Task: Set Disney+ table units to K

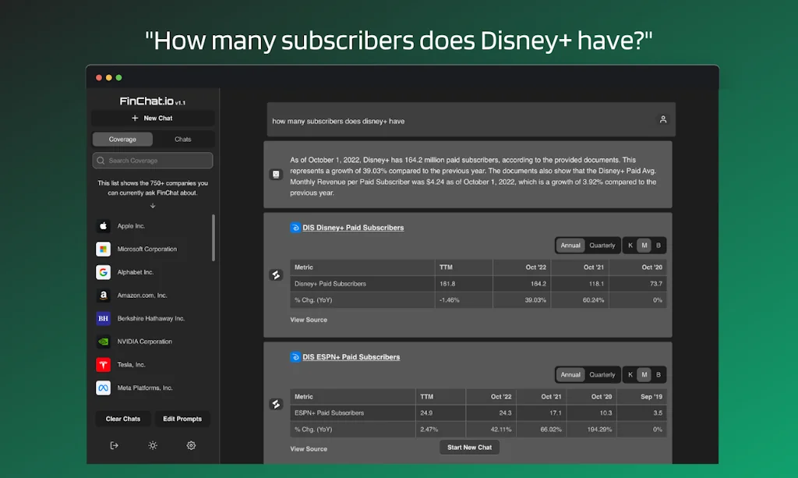Action: 630,246
